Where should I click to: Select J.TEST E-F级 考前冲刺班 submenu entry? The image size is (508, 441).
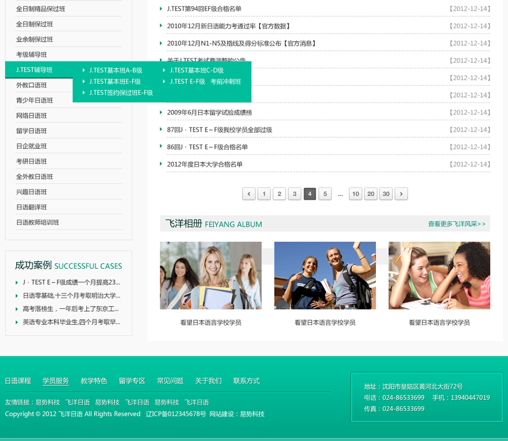[205, 82]
